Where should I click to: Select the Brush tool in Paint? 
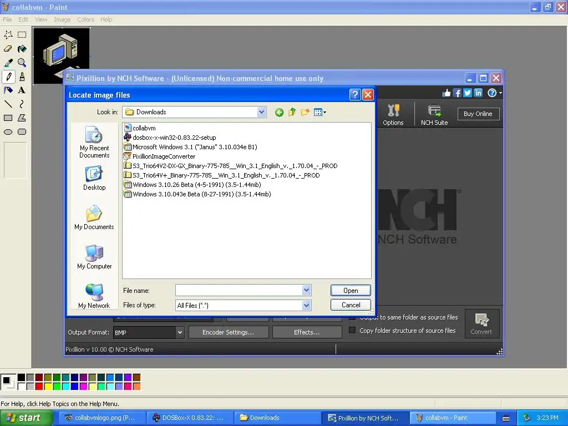(22, 77)
